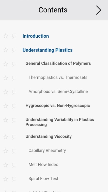Open the Spiral Flow Test topic

[43, 178]
